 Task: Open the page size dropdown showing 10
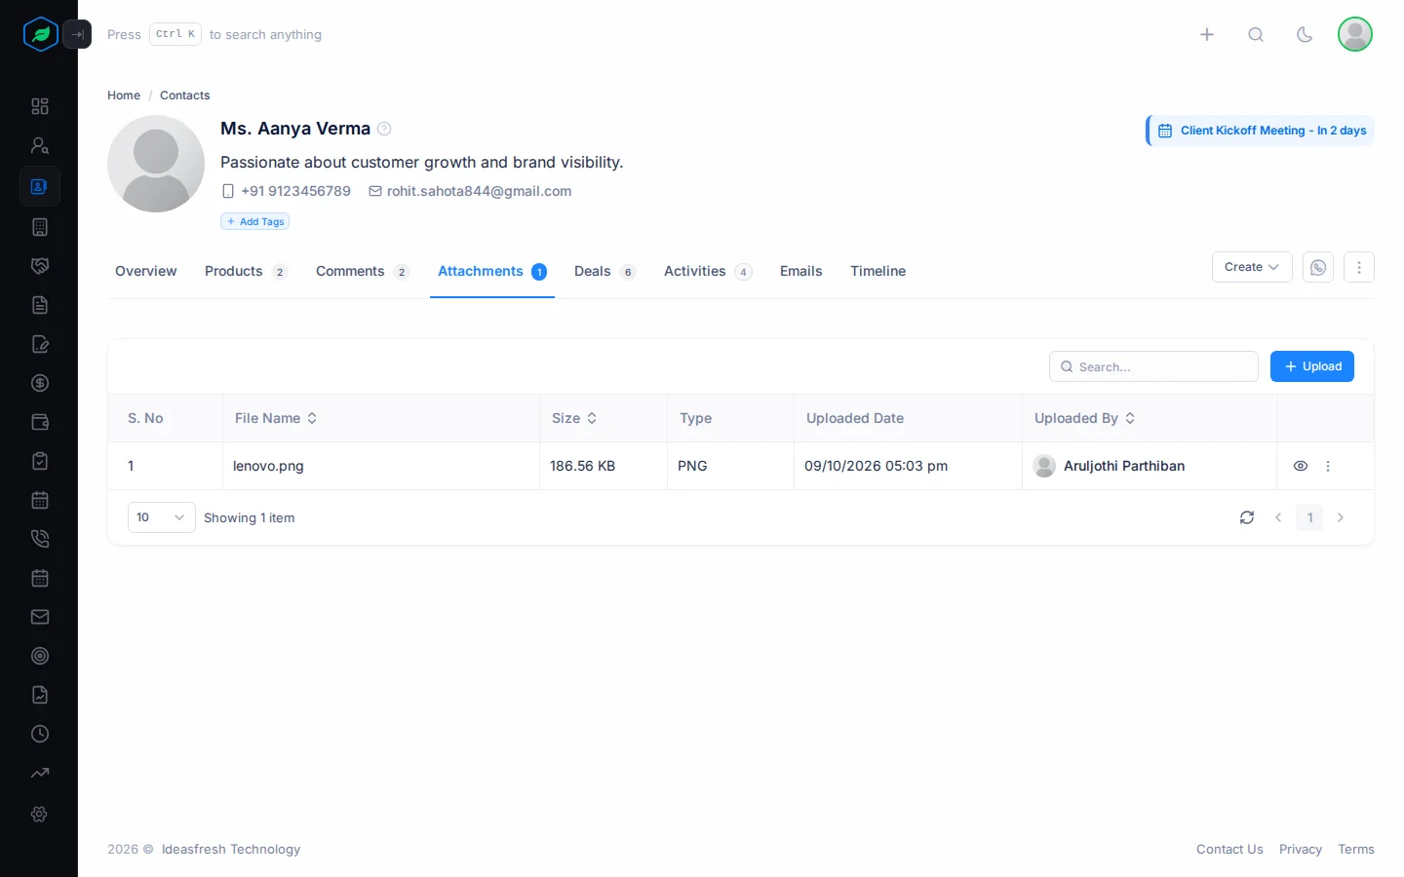[x=161, y=517]
